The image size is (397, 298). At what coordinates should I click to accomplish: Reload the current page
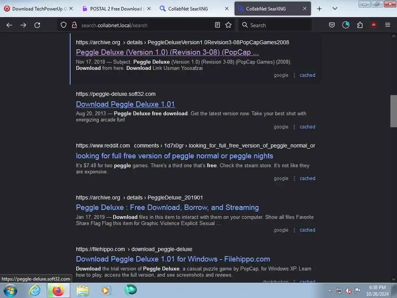(37, 25)
